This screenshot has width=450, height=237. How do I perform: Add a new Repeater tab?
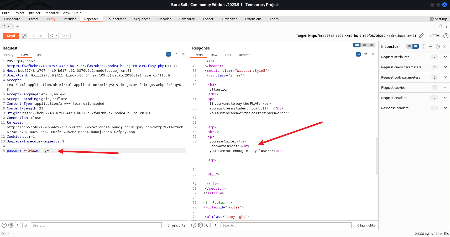pos(18,26)
